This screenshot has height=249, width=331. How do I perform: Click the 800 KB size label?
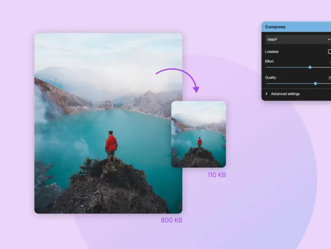click(x=170, y=220)
